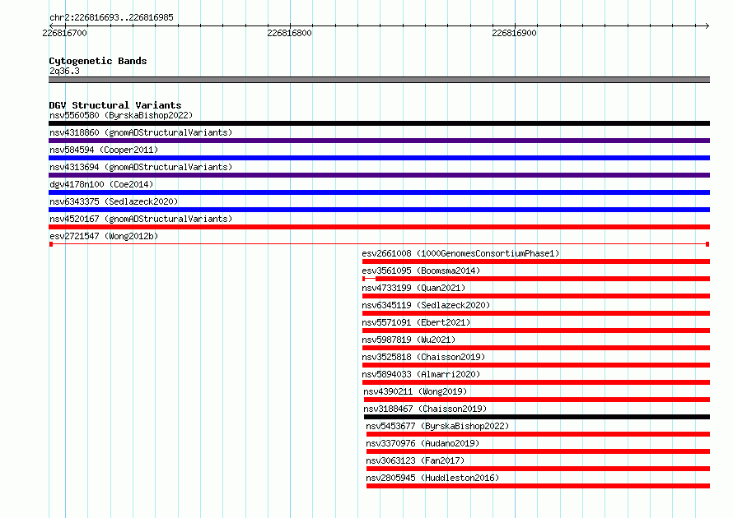
Task: Click the red esv3561095 variant bar
Action: [536, 279]
